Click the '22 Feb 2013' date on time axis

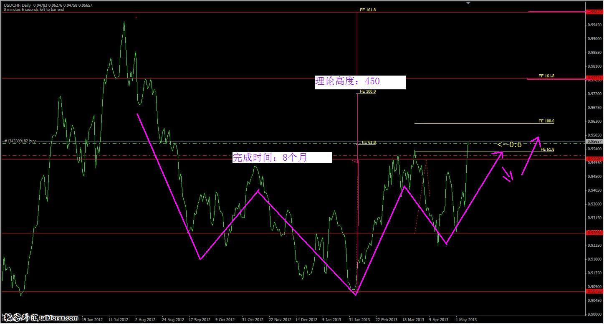click(x=387, y=320)
